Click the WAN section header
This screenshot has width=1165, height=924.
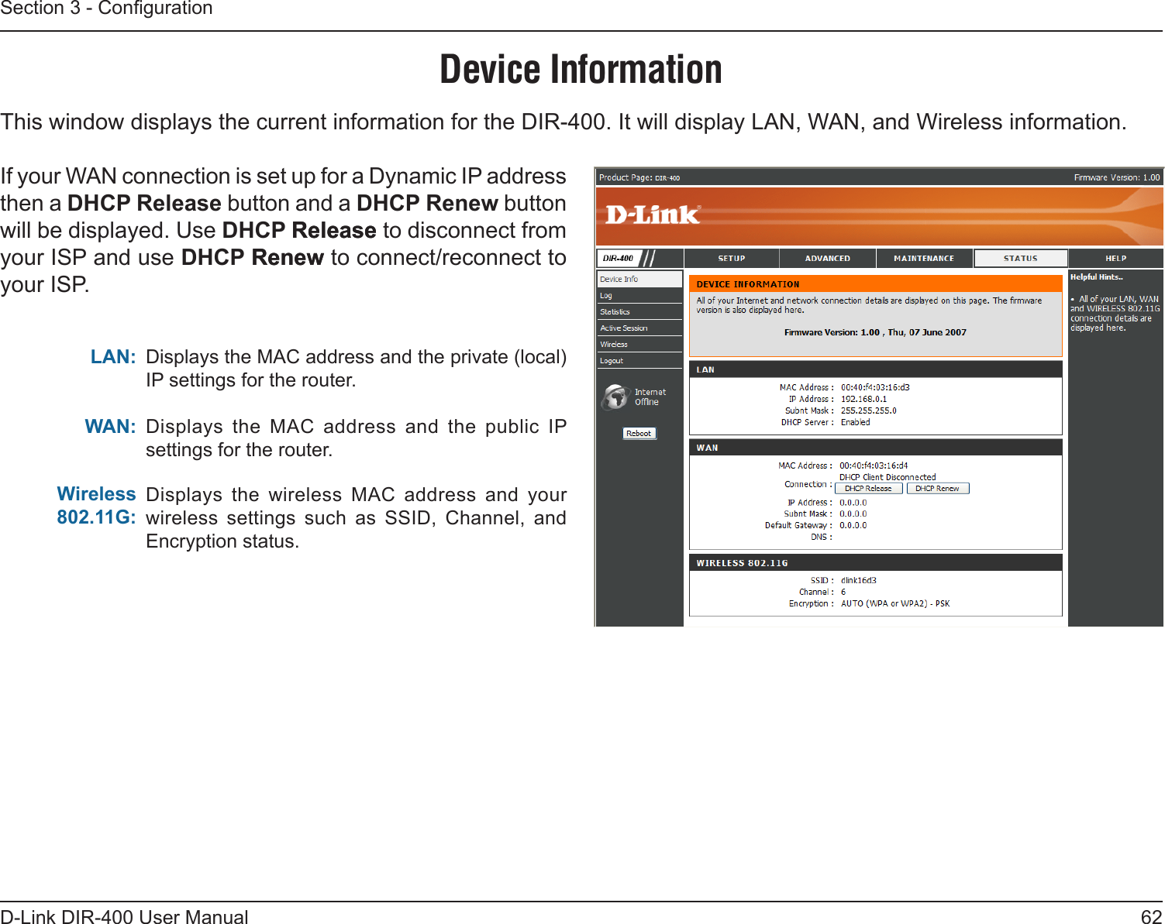click(875, 448)
